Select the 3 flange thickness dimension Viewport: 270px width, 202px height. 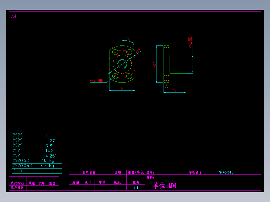(x=166, y=86)
